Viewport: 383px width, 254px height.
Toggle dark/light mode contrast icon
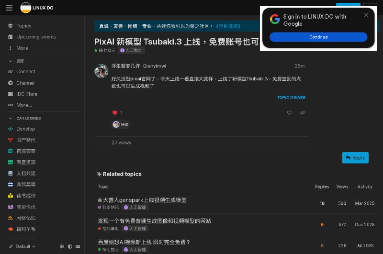(70, 246)
